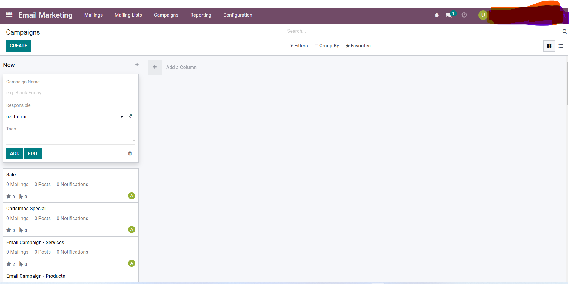Open the activities clock icon

coord(464,15)
